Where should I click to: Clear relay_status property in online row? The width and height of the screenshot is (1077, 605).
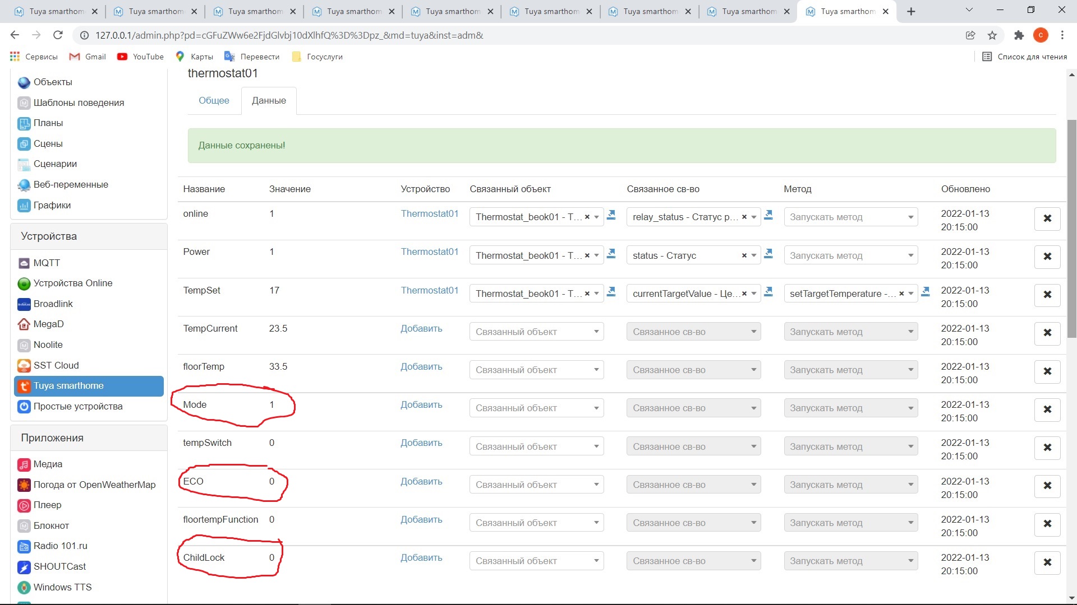744,217
